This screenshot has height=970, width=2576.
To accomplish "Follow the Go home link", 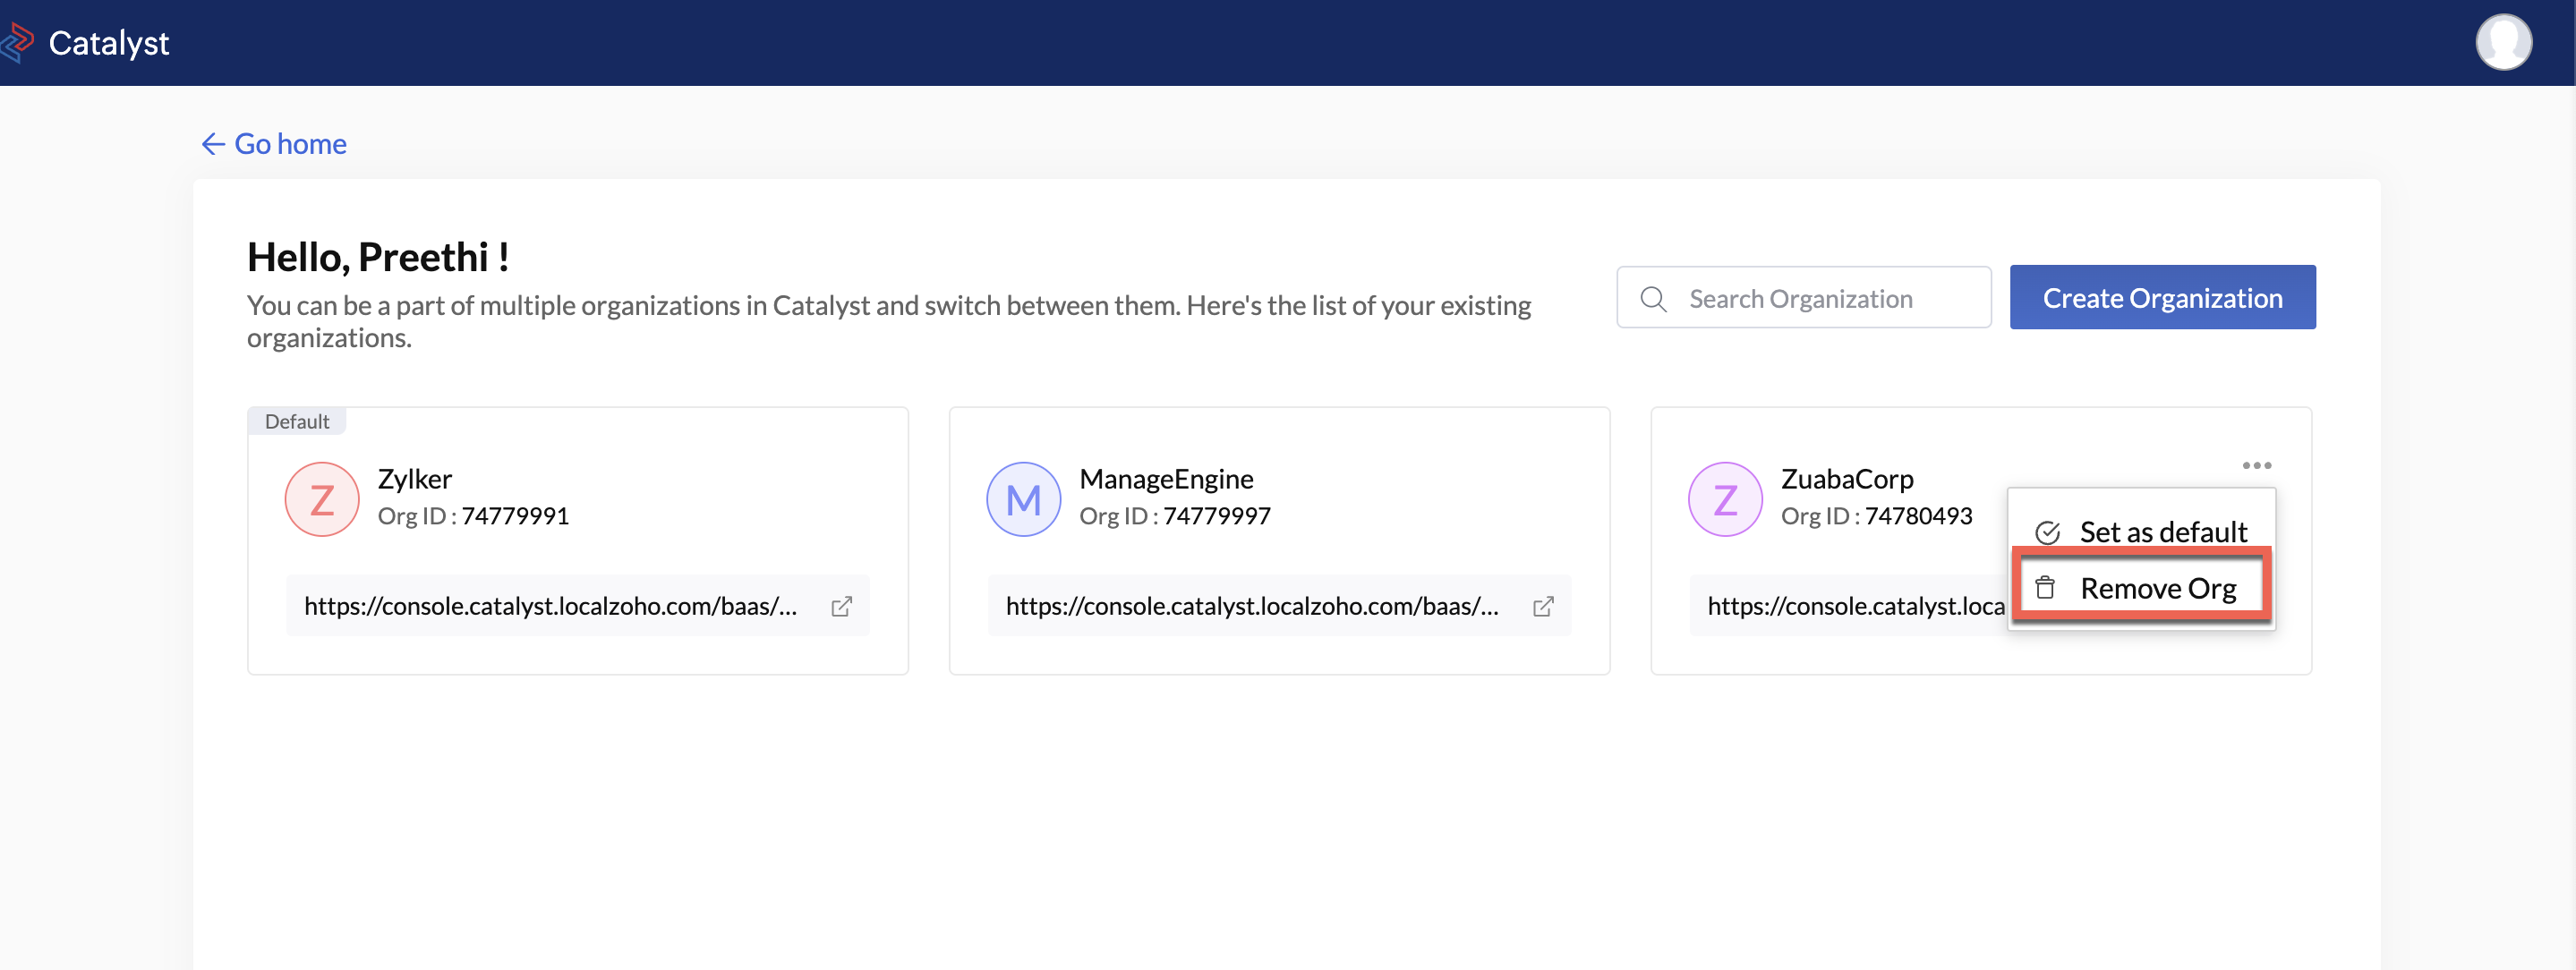I will click(290, 144).
